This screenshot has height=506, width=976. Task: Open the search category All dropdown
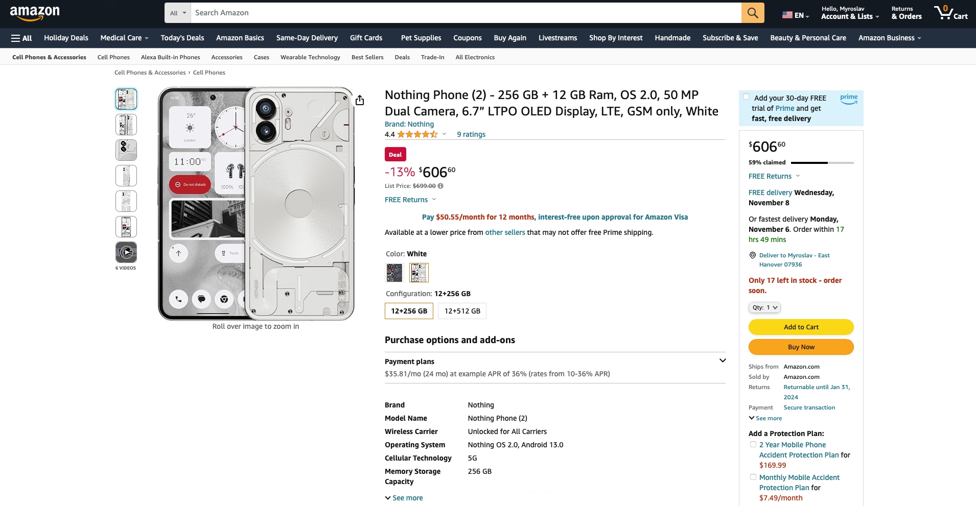pos(178,13)
